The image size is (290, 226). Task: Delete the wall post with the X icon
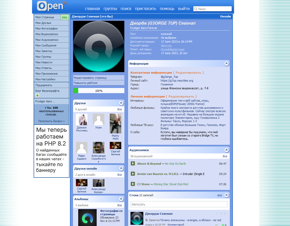point(225,213)
